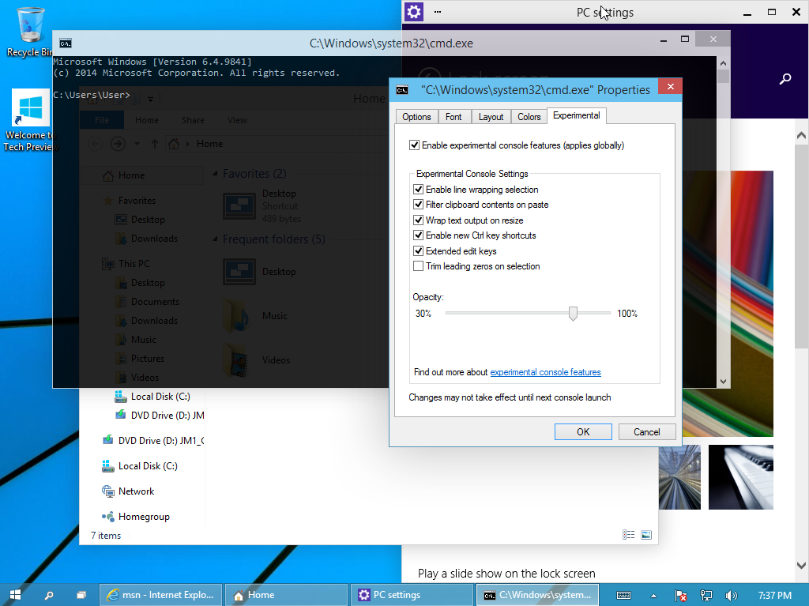The height and width of the screenshot is (606, 809).
Task: Click OK in cmd Properties dialog
Action: (x=583, y=432)
